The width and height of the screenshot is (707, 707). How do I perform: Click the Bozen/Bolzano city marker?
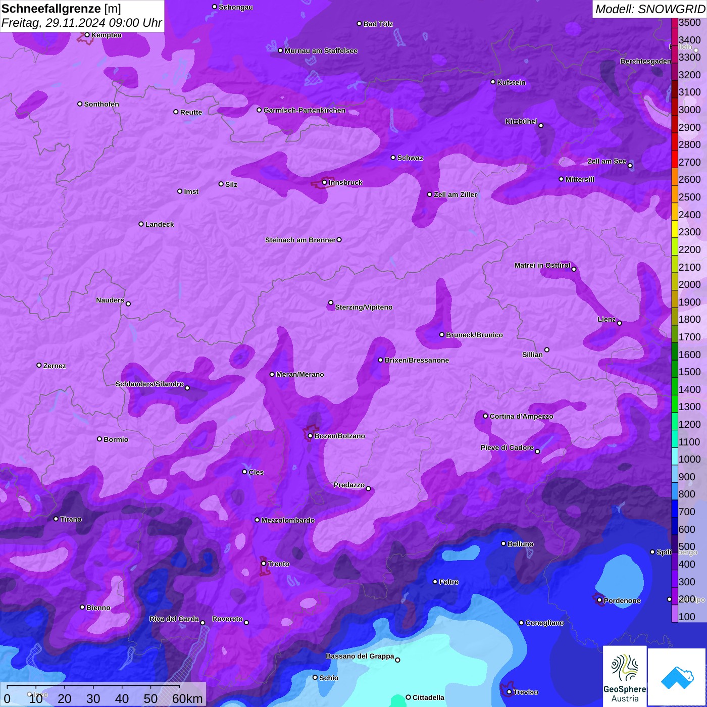311,436
